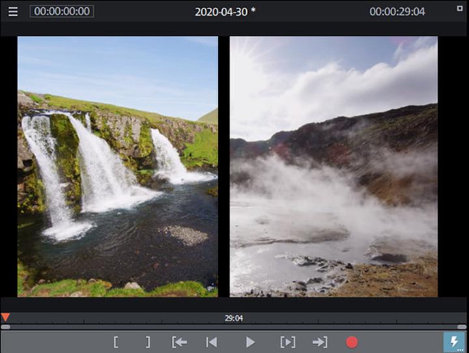Viewport: 469px width, 353px height.
Task: Click the right handle of range scrollbar
Action: coord(462,327)
